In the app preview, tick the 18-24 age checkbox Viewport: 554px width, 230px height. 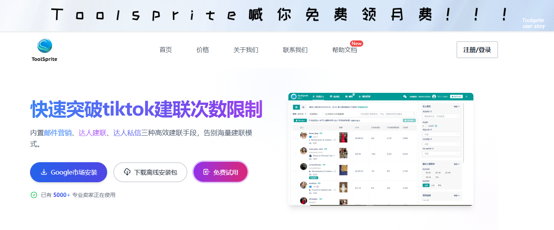(x=424, y=173)
